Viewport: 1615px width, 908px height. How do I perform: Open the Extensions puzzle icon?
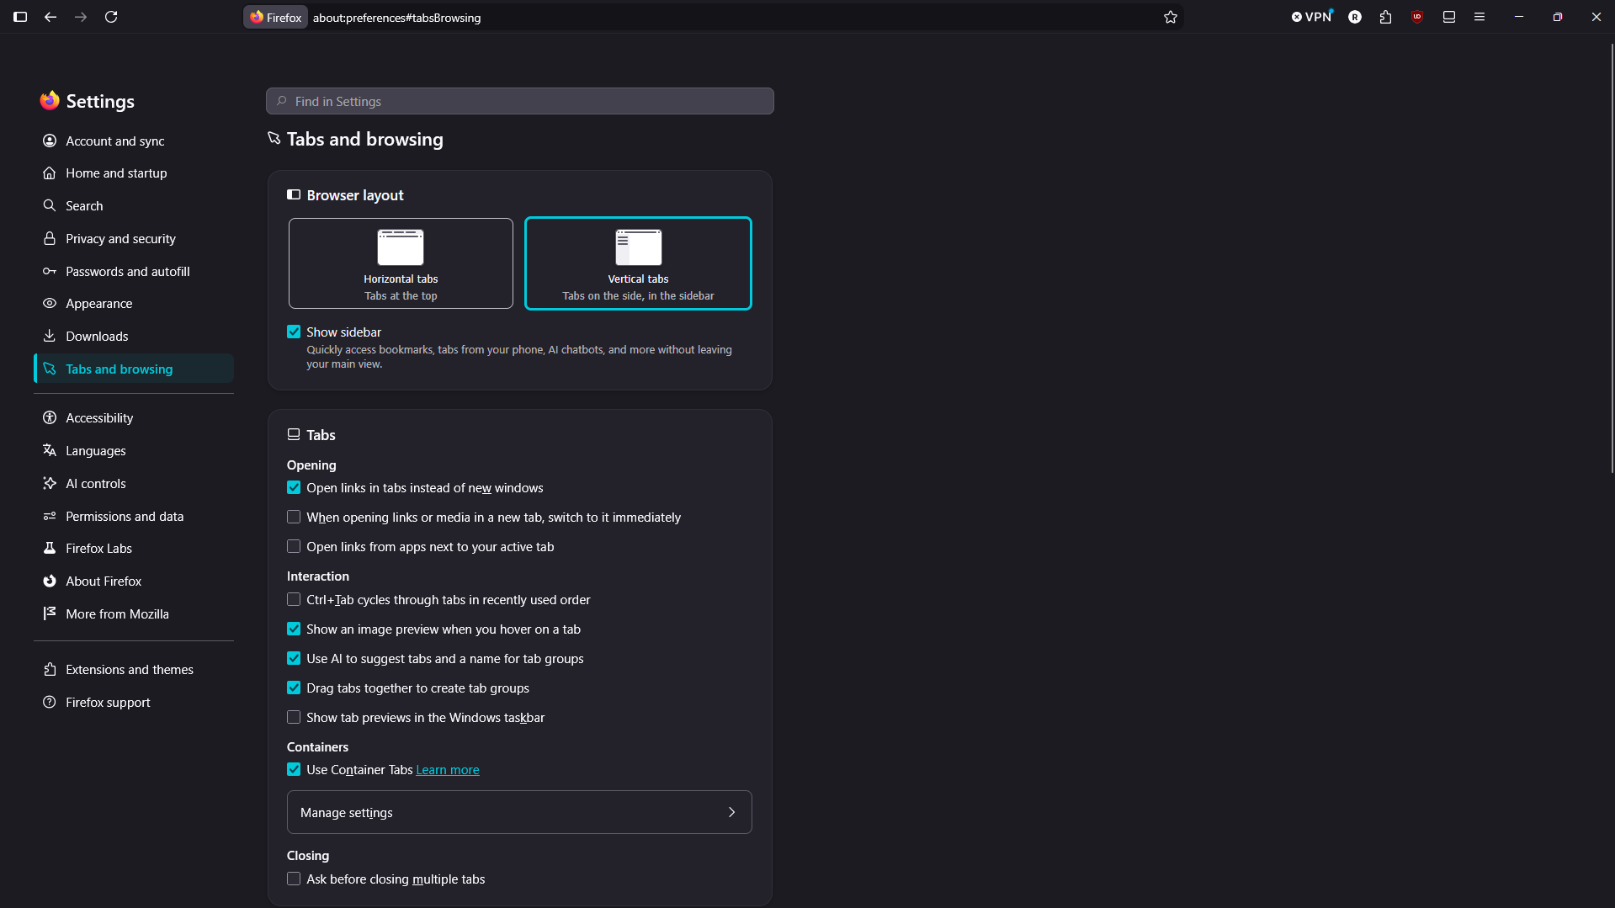(1385, 17)
